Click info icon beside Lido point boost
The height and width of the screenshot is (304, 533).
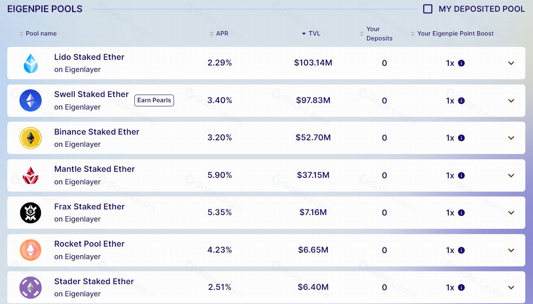(x=461, y=63)
